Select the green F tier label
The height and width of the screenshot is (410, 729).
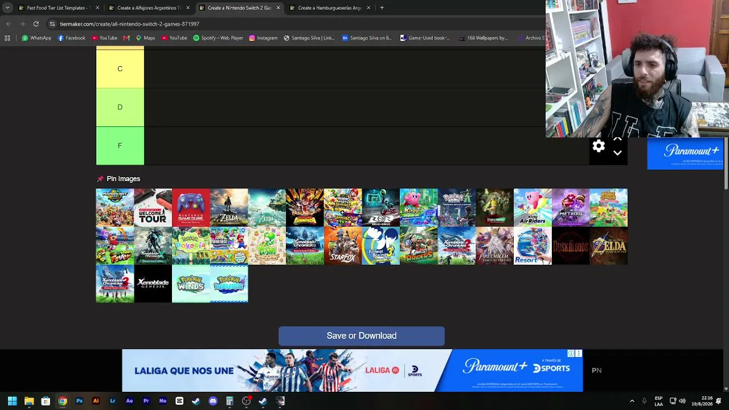coord(120,146)
